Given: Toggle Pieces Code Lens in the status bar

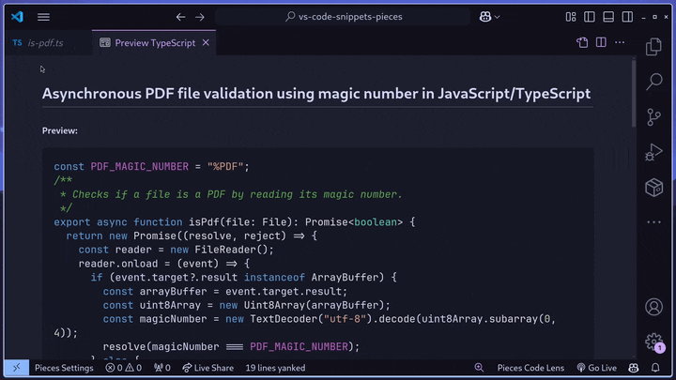Looking at the screenshot, I should click(x=530, y=368).
